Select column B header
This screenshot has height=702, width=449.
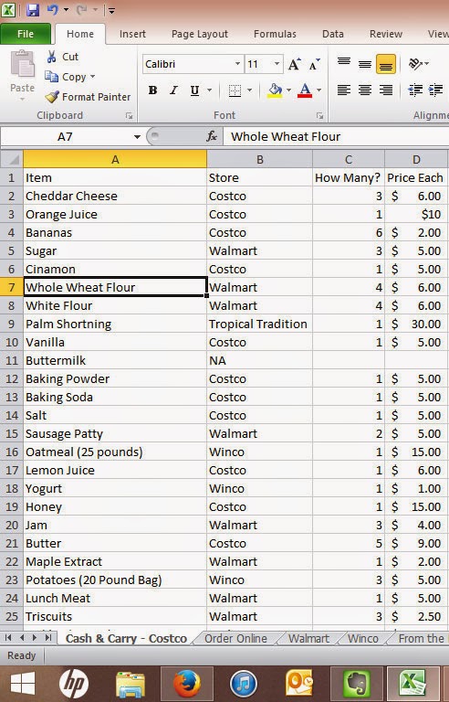click(259, 159)
